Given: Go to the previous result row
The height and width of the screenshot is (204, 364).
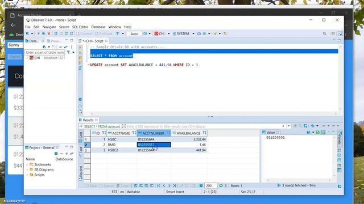Looking at the screenshot, I should [164, 185].
